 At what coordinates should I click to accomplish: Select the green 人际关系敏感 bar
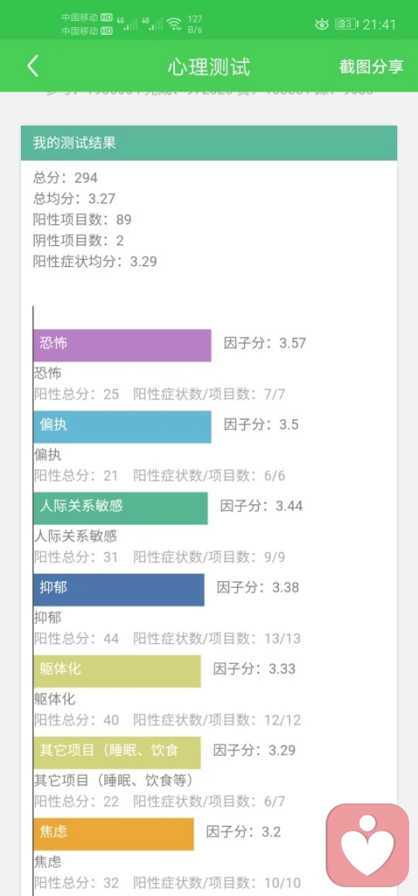(x=120, y=508)
